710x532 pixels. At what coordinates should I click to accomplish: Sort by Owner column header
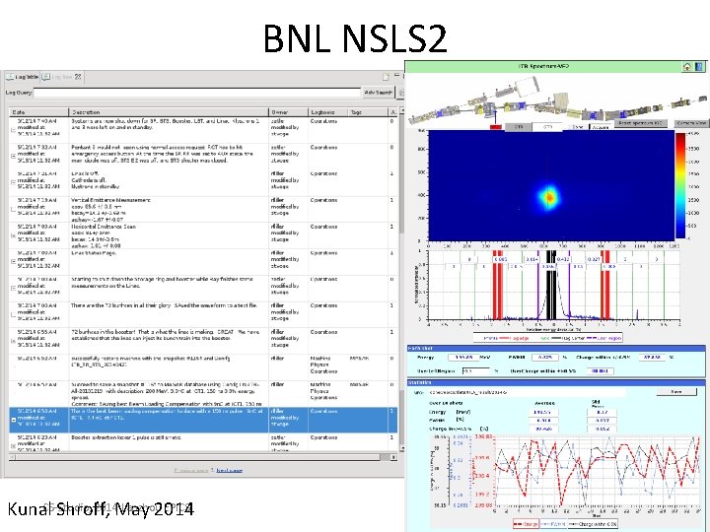pos(288,112)
